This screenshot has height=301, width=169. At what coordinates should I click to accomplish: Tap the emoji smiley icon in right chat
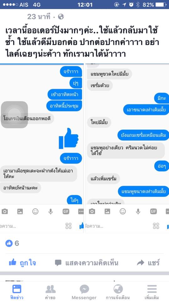point(123,211)
